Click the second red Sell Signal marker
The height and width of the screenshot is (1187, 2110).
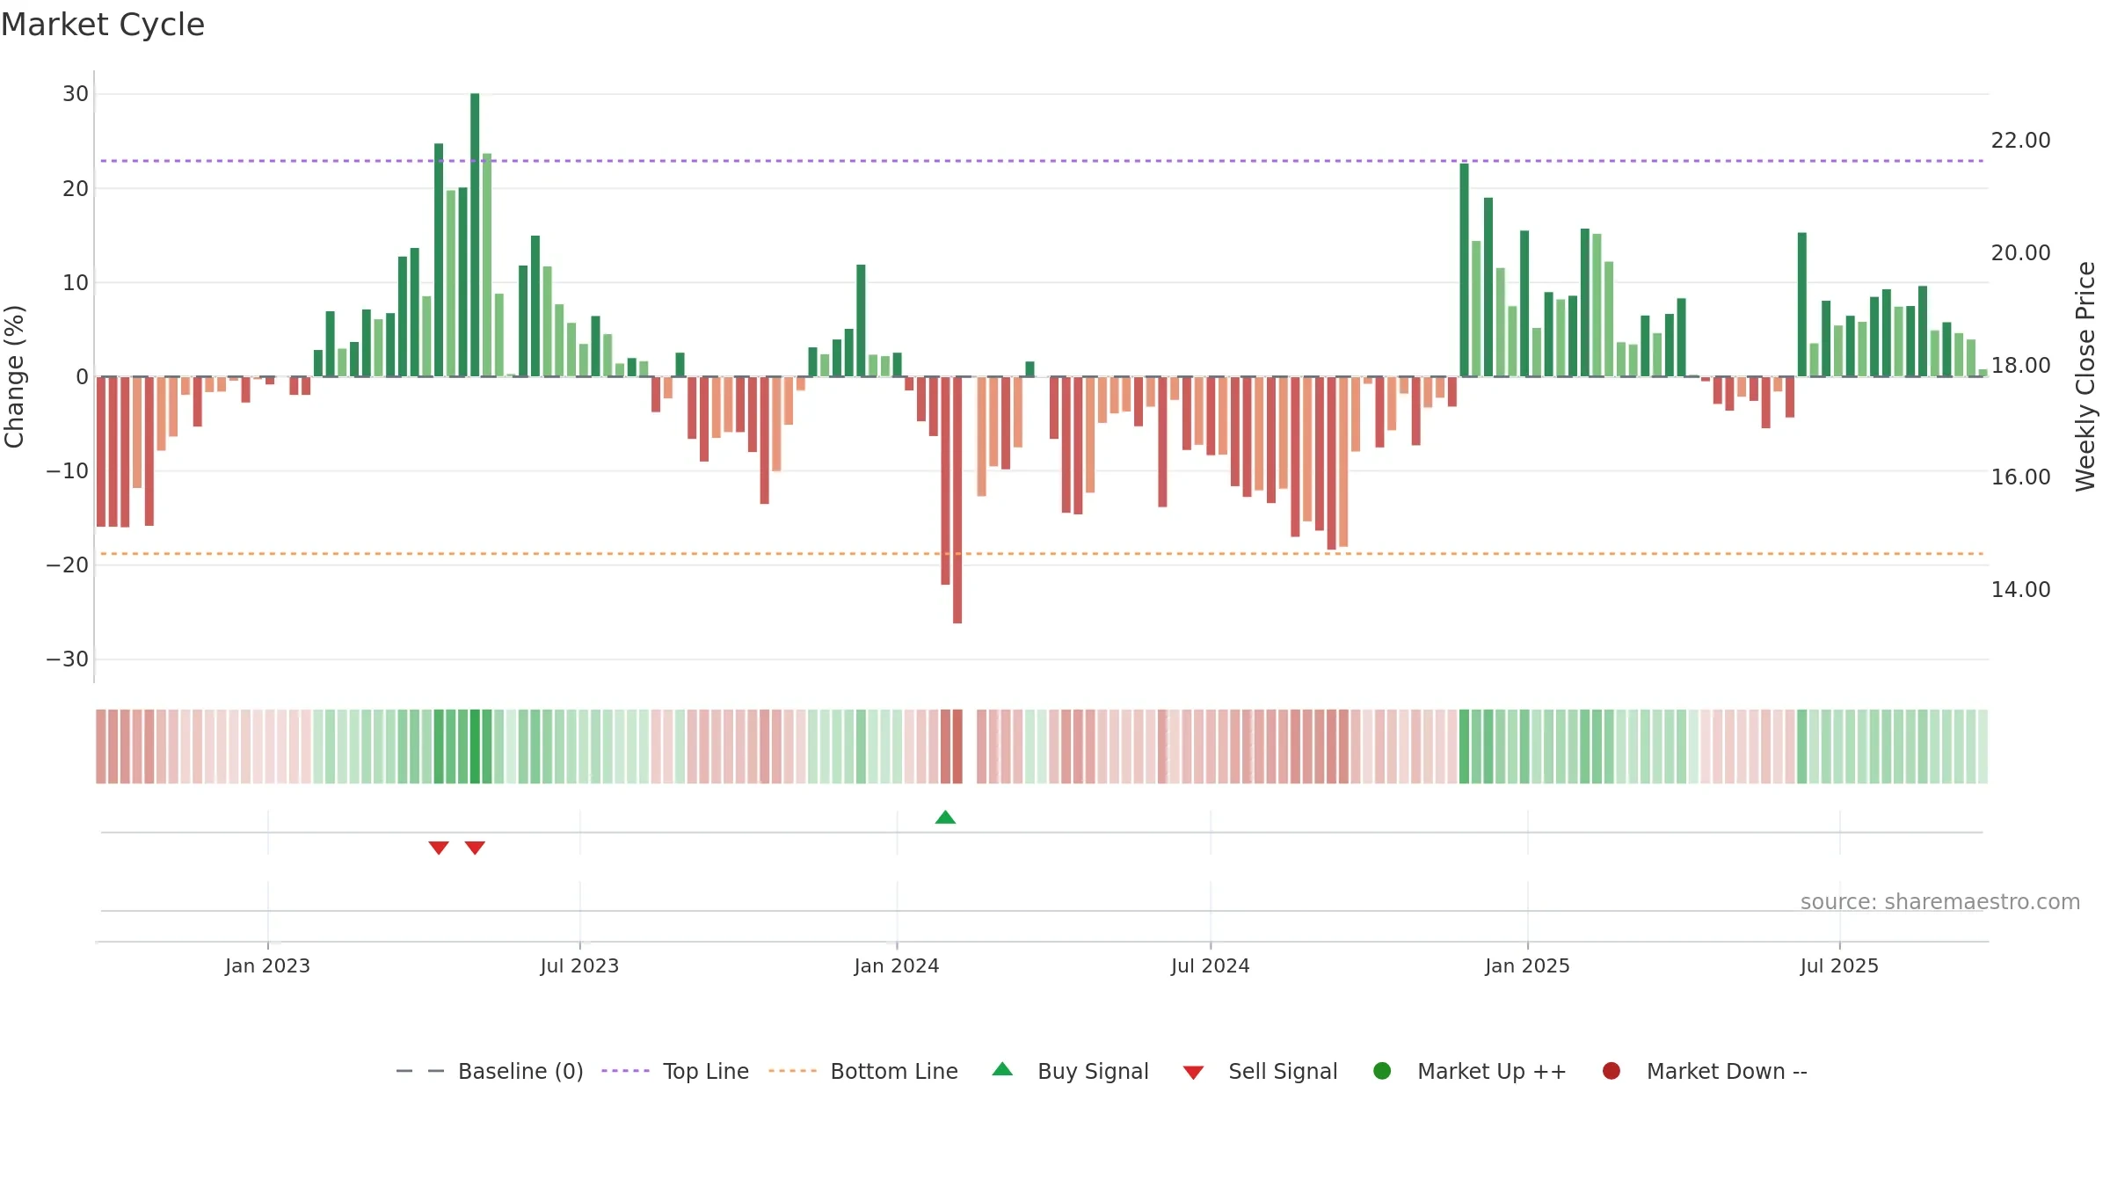475,848
